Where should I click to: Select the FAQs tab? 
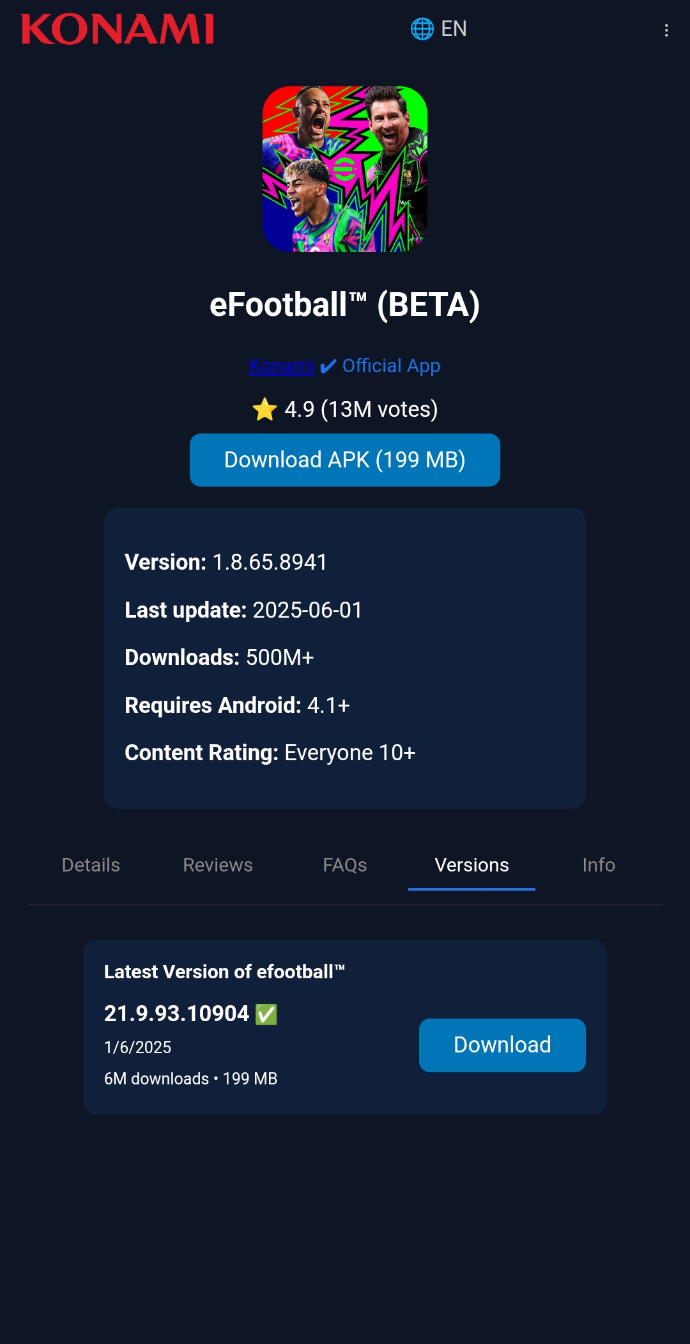tap(345, 865)
